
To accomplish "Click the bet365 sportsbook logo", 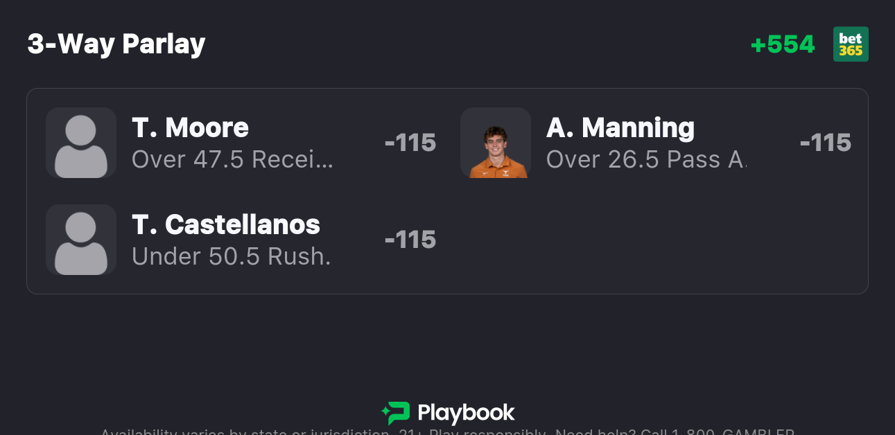I will click(851, 44).
